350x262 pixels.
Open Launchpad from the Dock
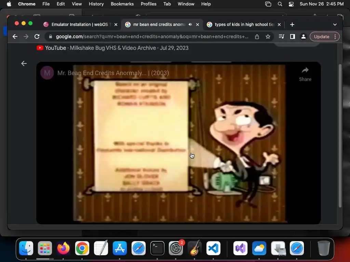[45, 248]
